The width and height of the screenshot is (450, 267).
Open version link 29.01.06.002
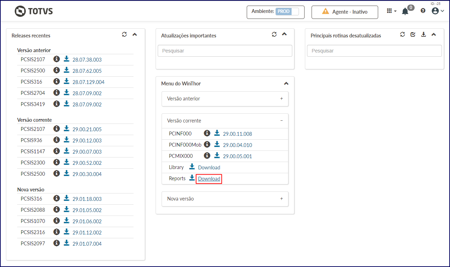click(87, 221)
